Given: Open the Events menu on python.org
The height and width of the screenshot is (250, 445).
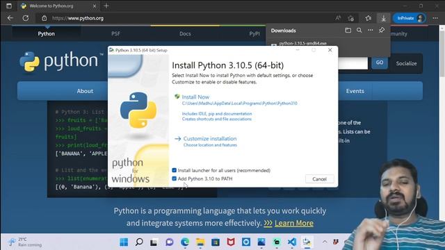Looking at the screenshot, I should (355, 91).
